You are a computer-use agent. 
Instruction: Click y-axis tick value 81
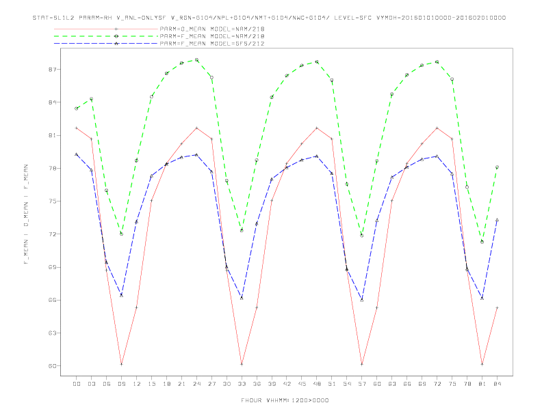coord(52,135)
